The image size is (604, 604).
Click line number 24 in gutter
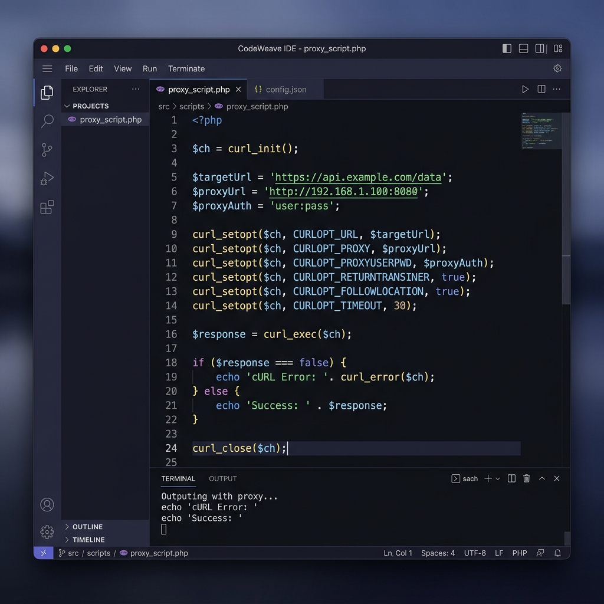171,448
